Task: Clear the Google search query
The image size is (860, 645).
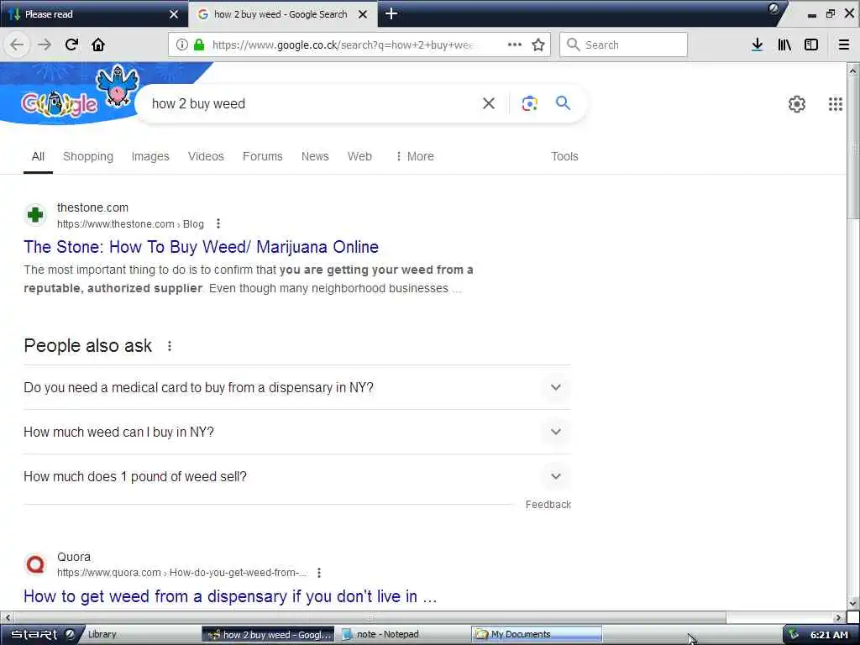Action: pos(488,103)
